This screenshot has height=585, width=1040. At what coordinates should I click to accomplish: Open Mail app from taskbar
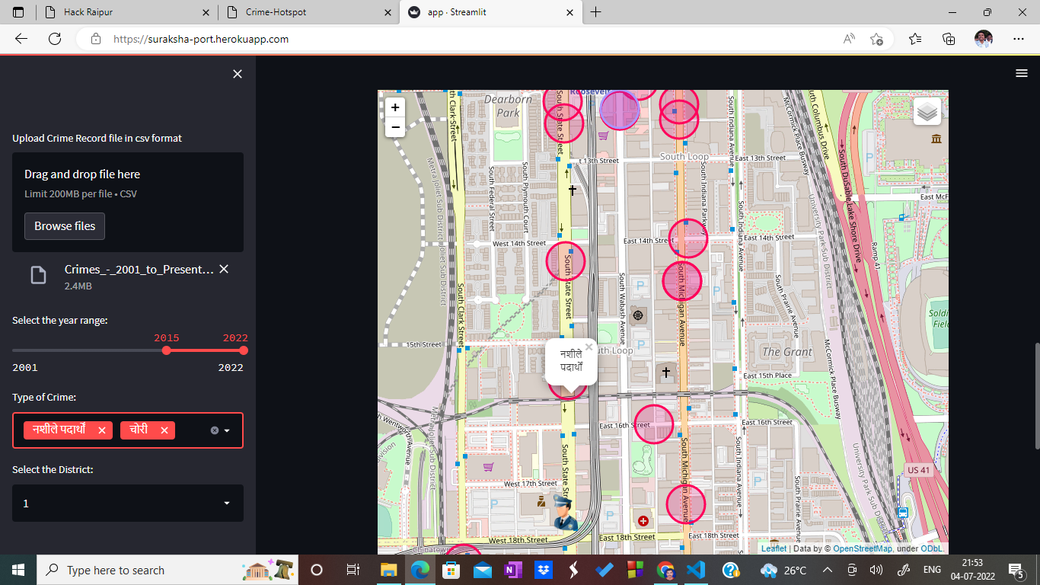point(483,570)
